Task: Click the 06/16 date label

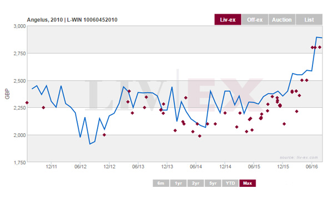Action: click(312, 166)
